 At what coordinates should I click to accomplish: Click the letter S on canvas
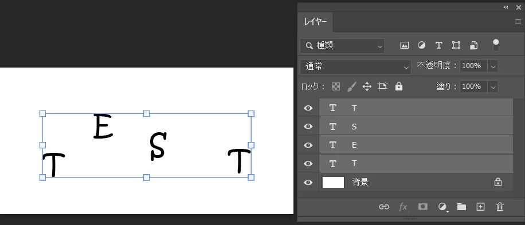158,146
